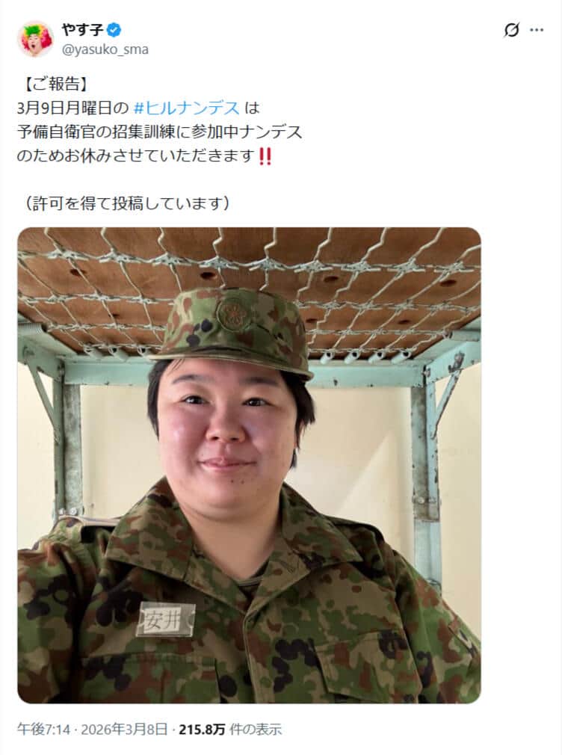Click the 215.8万 view count
Image resolution: width=562 pixels, height=755 pixels.
coord(202,730)
